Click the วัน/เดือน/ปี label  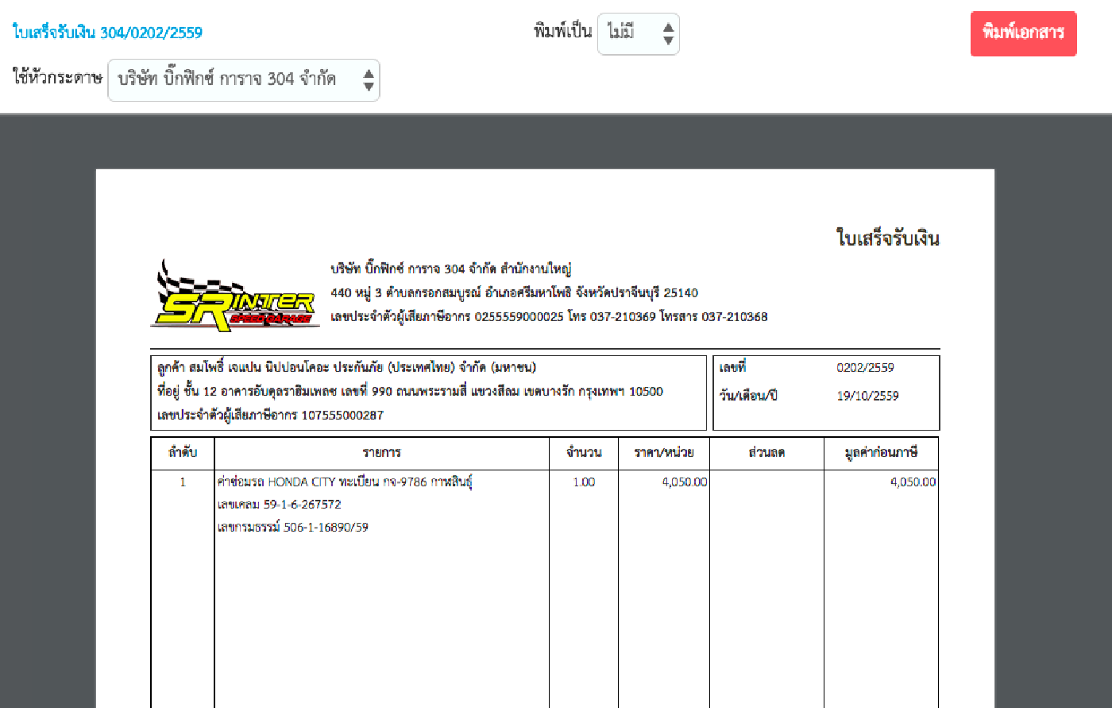747,396
